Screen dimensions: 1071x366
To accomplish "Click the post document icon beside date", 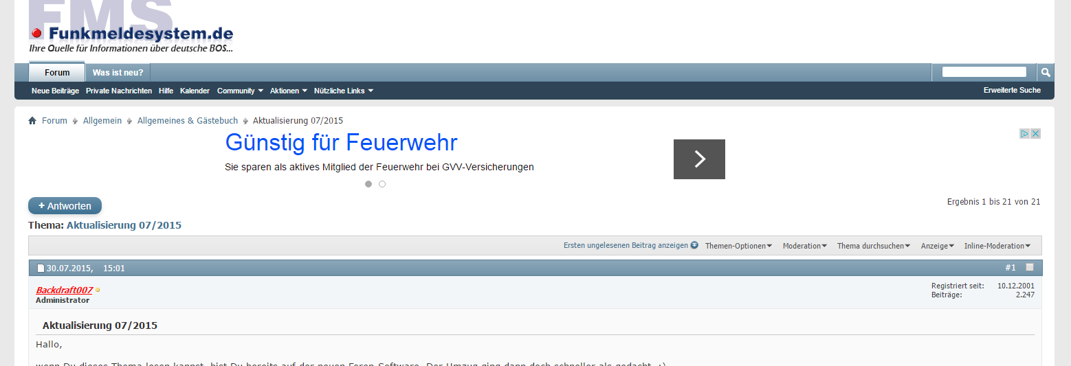I will 41,268.
